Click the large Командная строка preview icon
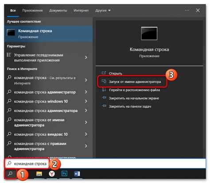Image resolution: width=210 pixels, height=183 pixels. pyautogui.click(x=149, y=34)
